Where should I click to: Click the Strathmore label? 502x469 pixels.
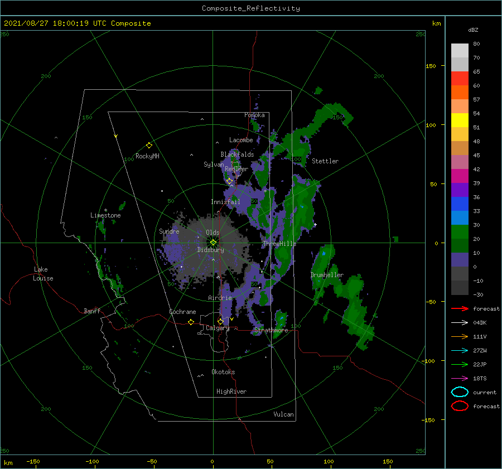[x=271, y=330]
